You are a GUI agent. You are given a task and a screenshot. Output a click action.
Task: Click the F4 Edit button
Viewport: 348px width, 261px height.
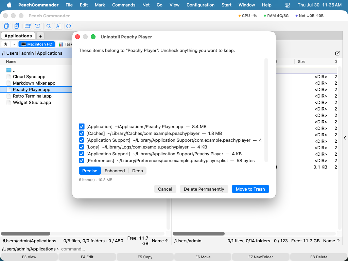(87, 257)
